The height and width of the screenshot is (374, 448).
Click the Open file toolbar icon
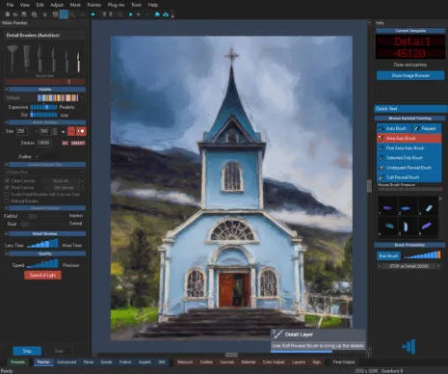pyautogui.click(x=15, y=14)
